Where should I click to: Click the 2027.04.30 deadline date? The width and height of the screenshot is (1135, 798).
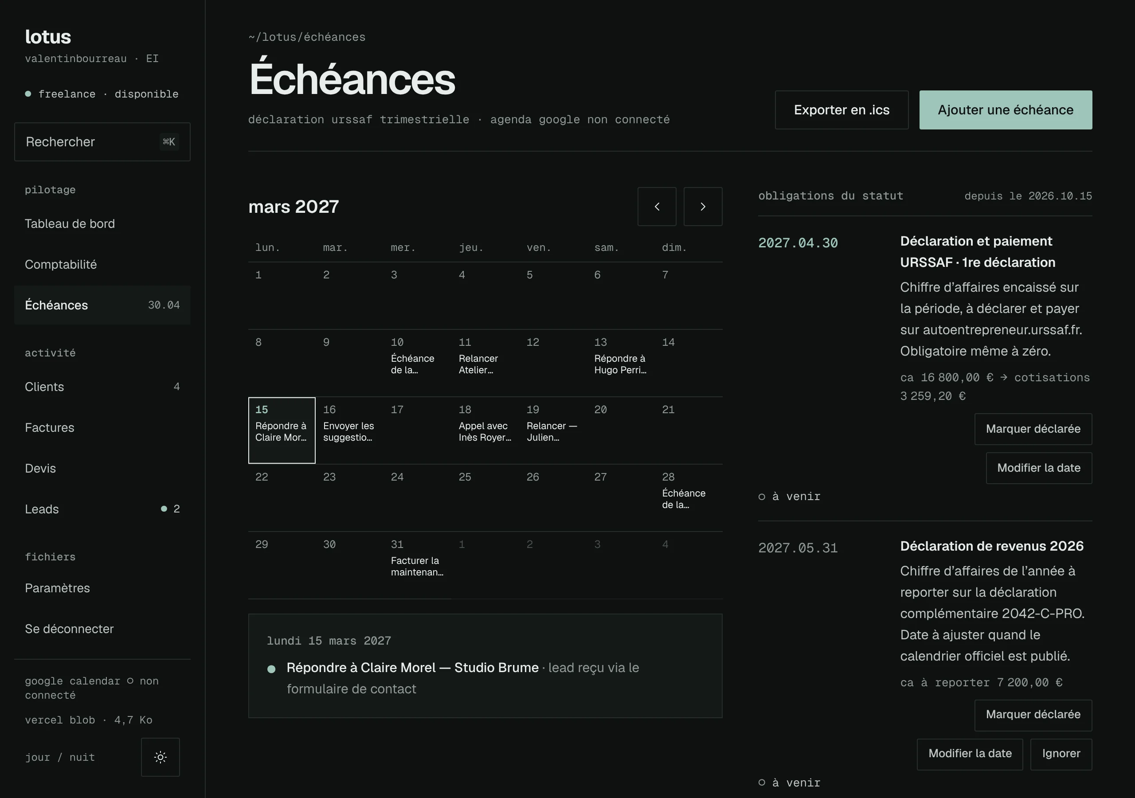pos(798,243)
